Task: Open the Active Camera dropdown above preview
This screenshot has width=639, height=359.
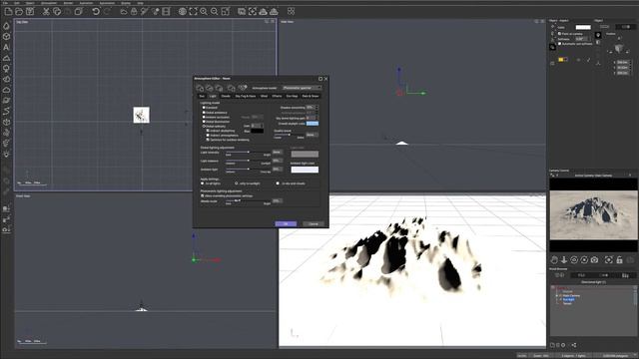Action: coord(593,176)
